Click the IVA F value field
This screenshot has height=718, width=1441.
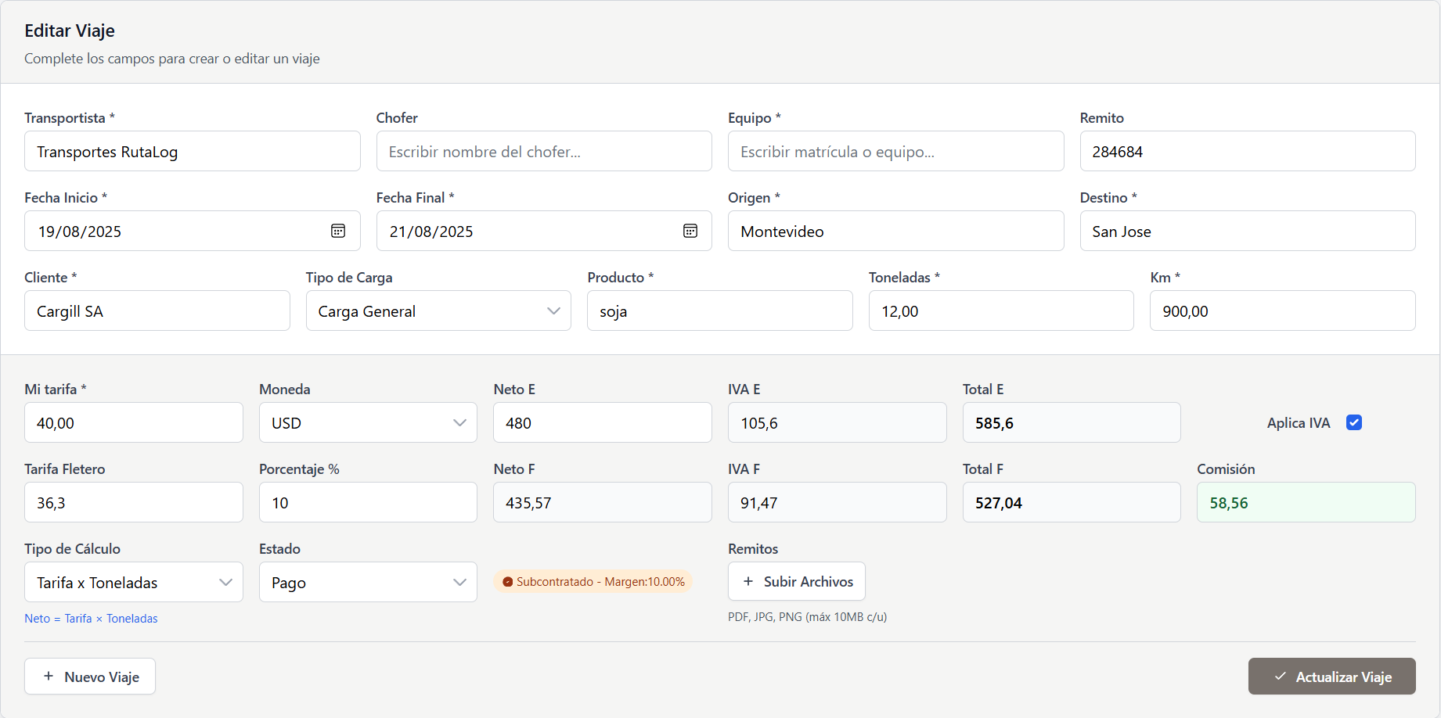[838, 502]
